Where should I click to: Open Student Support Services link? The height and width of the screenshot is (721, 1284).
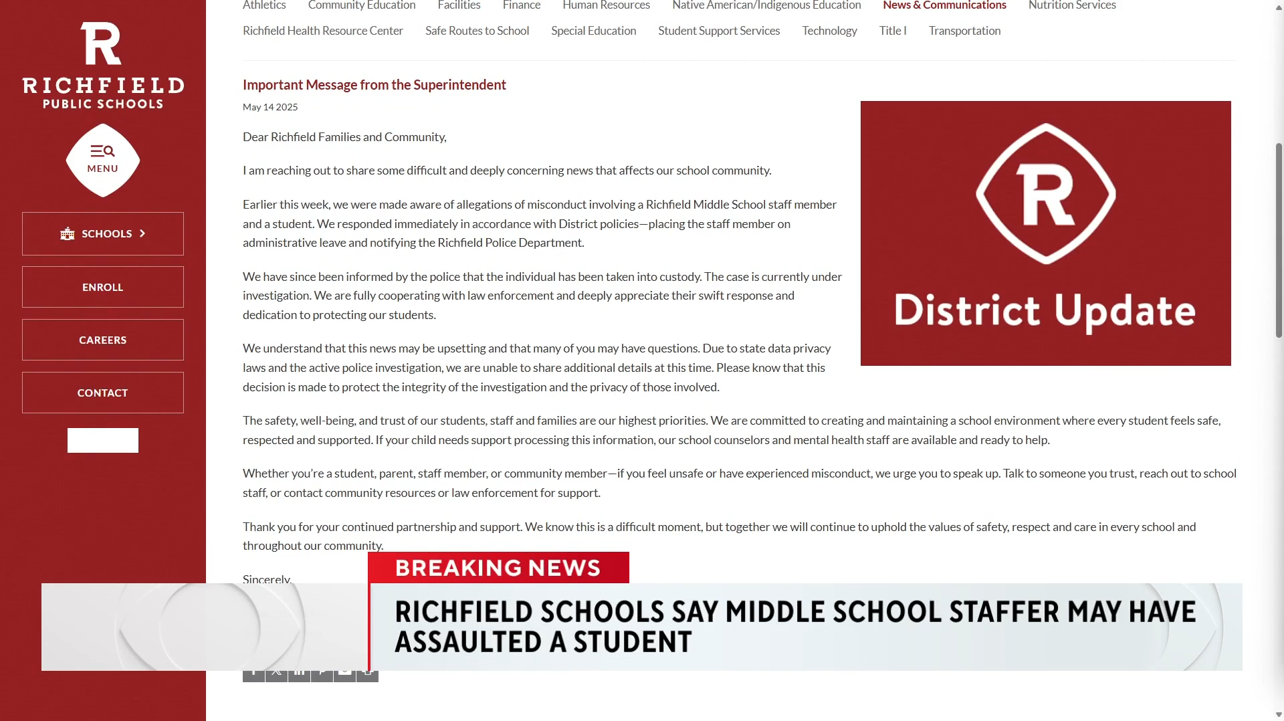pyautogui.click(x=719, y=31)
